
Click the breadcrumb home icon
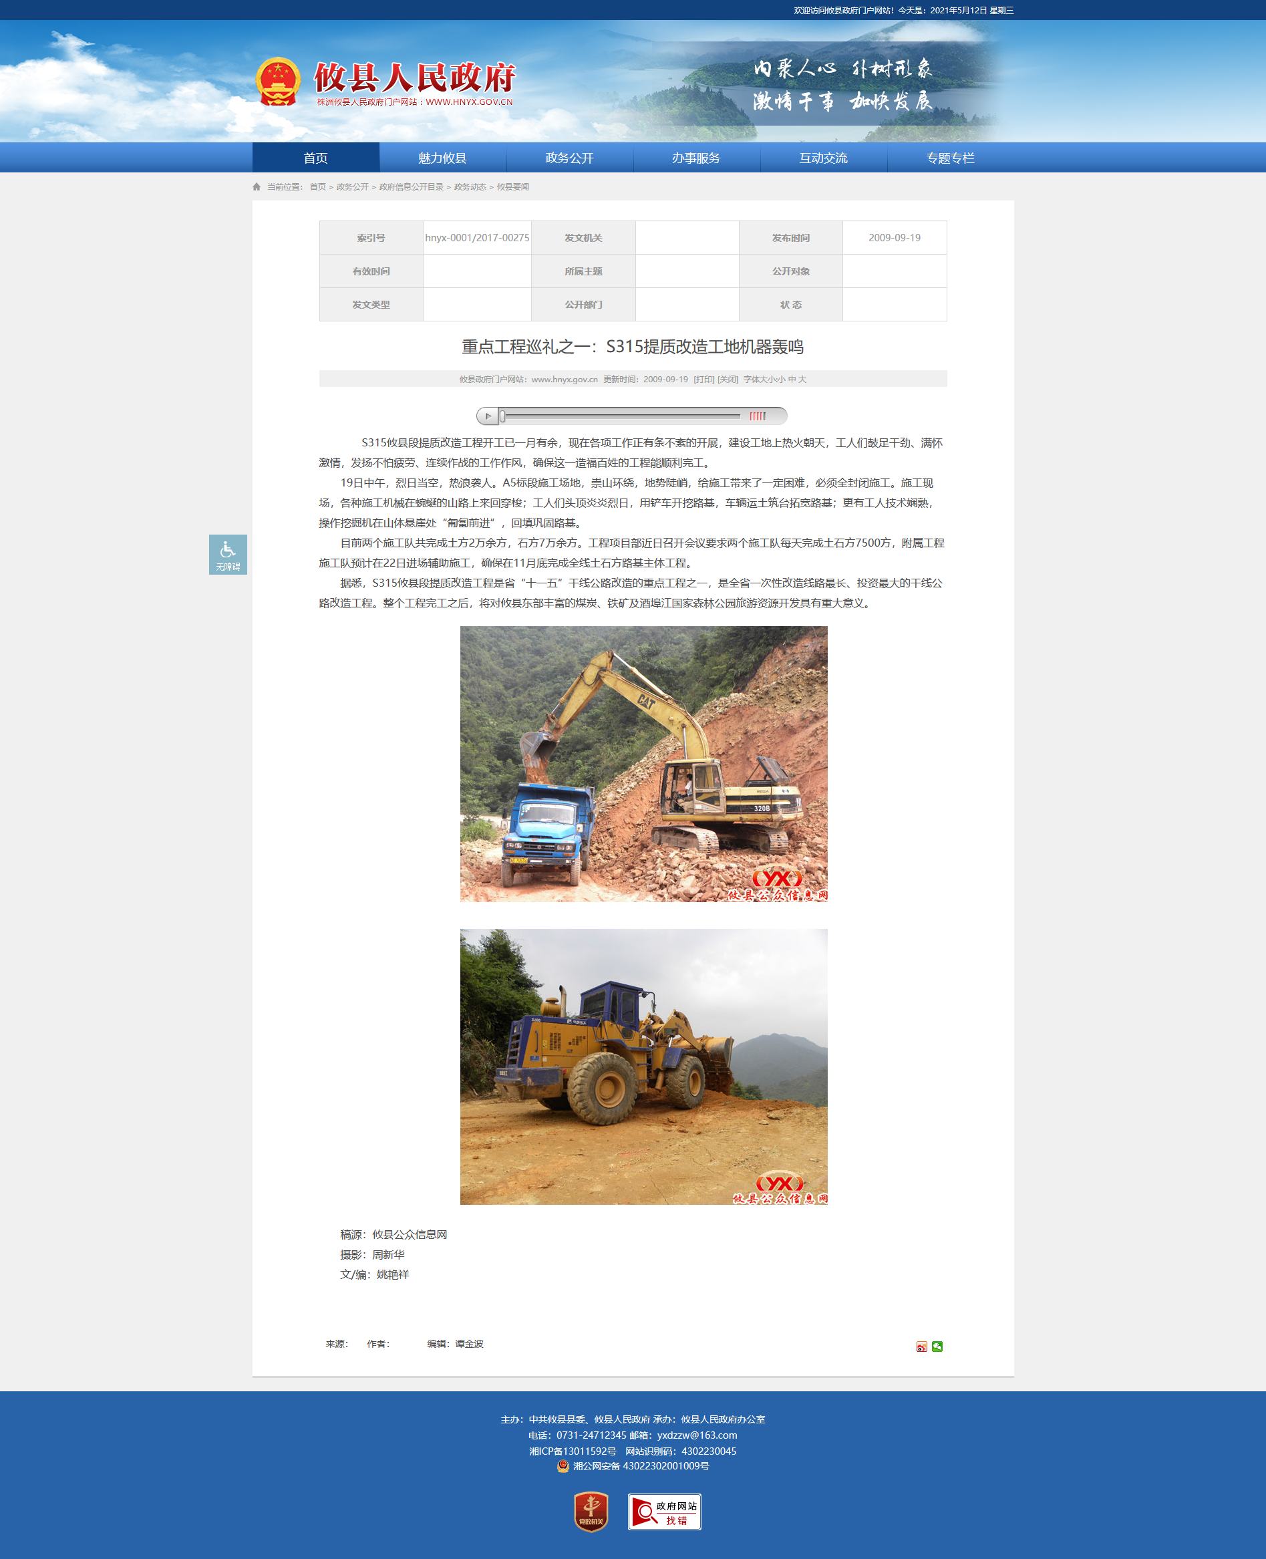(x=257, y=186)
